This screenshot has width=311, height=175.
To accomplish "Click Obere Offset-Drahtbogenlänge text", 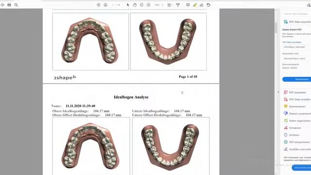I will coord(86,115).
